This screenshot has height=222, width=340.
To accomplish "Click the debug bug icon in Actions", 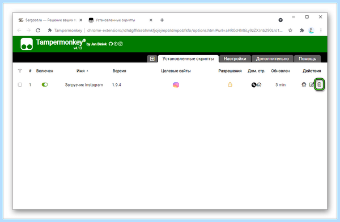I will click(x=304, y=84).
